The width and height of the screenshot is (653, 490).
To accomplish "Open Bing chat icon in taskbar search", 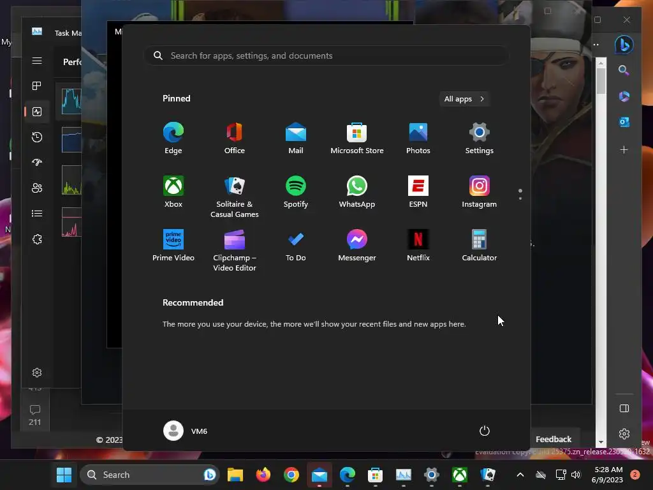I will pyautogui.click(x=209, y=475).
